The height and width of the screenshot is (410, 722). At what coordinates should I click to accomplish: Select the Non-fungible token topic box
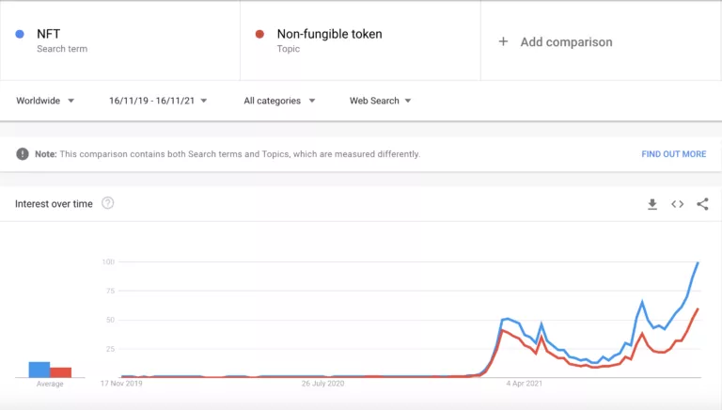[x=360, y=40]
